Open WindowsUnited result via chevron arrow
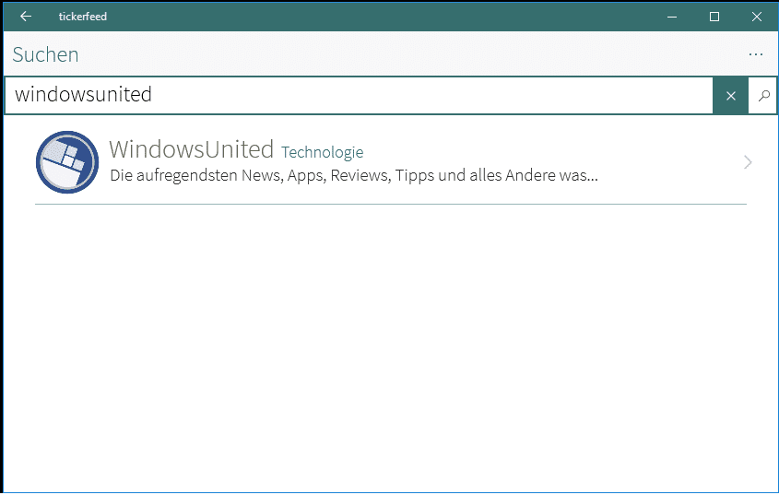 748,162
